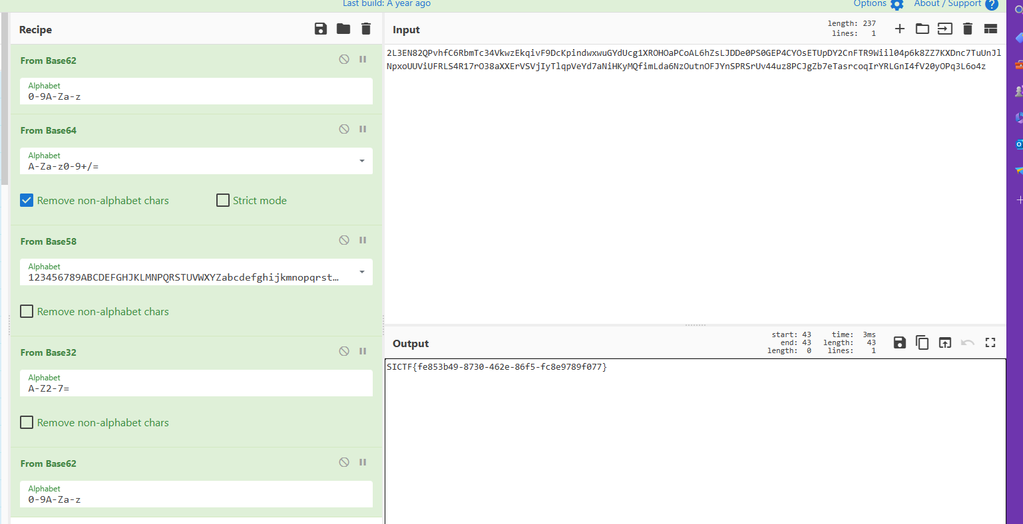Disable the From Base64 operation
Screen dimensions: 1023x524
344,129
